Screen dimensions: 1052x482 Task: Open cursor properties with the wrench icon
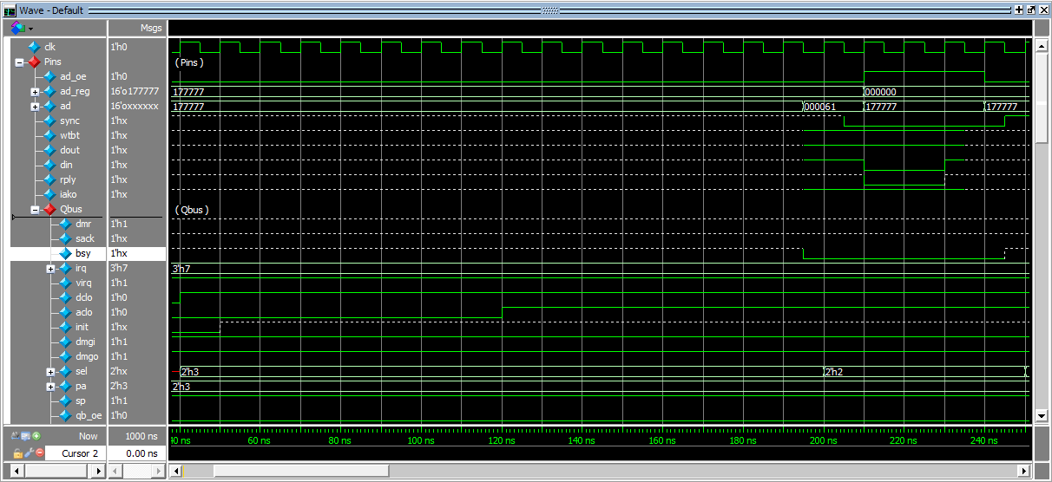(x=29, y=453)
